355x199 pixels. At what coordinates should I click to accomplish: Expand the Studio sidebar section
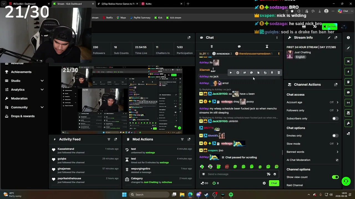coord(42,81)
